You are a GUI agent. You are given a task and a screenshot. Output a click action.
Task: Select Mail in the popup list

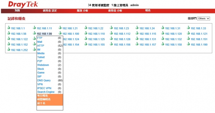(x=40, y=42)
